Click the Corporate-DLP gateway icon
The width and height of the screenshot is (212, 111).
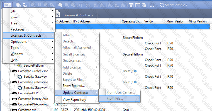point(14,93)
